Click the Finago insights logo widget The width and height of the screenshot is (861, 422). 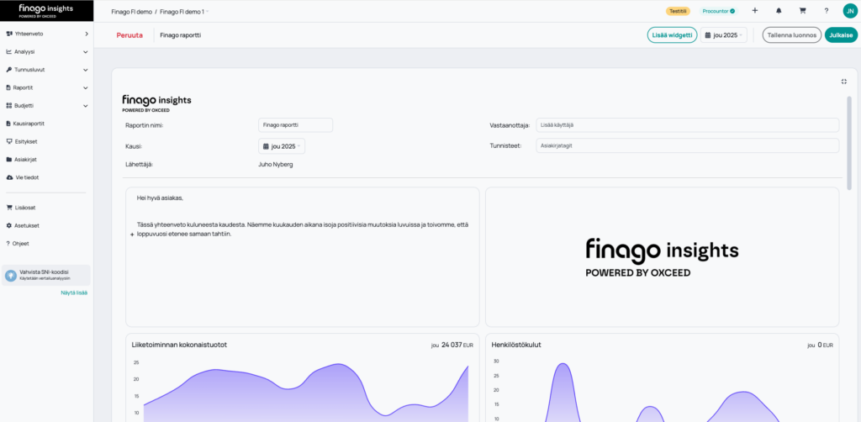click(663, 257)
